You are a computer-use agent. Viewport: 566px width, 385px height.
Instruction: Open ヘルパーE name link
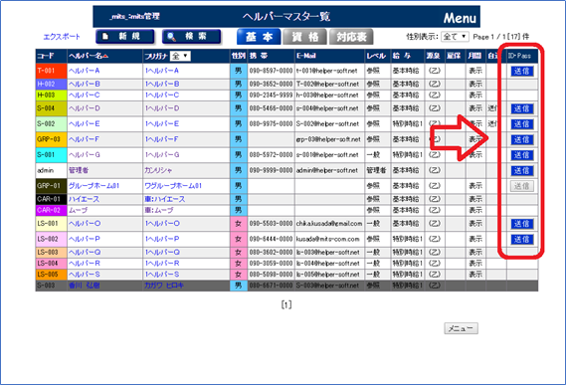[85, 124]
